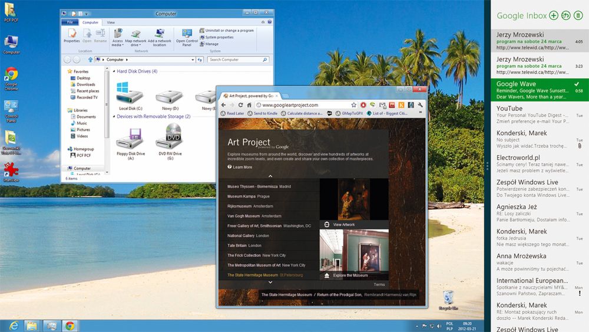
Task: Click Explore the Museum button
Action: tap(354, 275)
